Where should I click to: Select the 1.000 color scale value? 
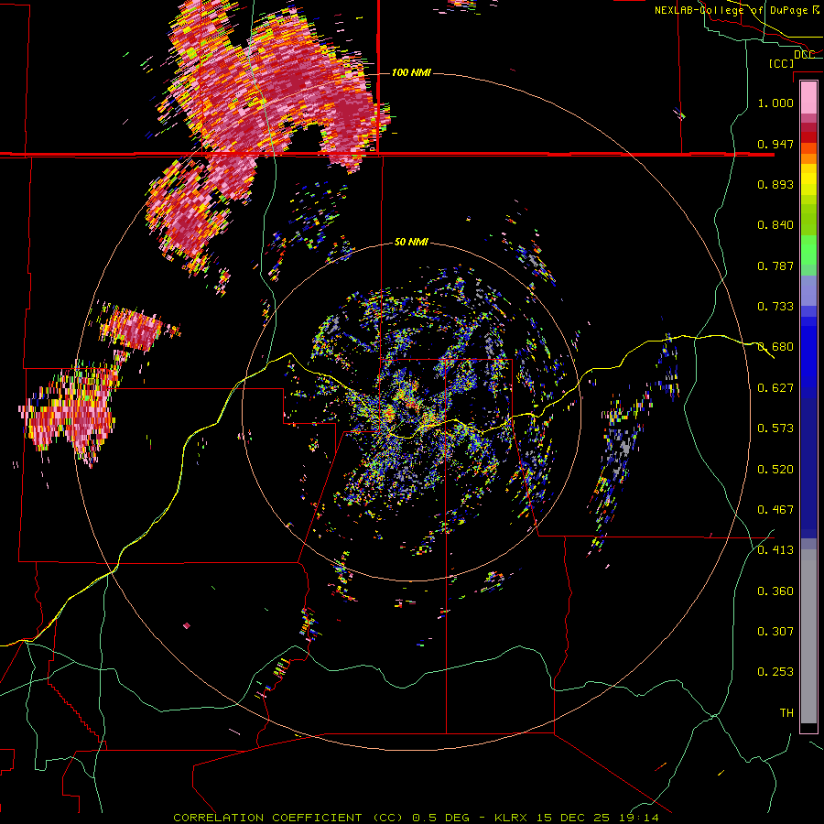(775, 103)
